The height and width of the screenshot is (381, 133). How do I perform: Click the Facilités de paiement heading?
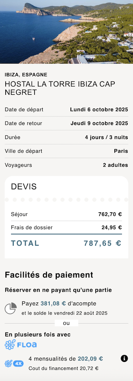click(49, 275)
